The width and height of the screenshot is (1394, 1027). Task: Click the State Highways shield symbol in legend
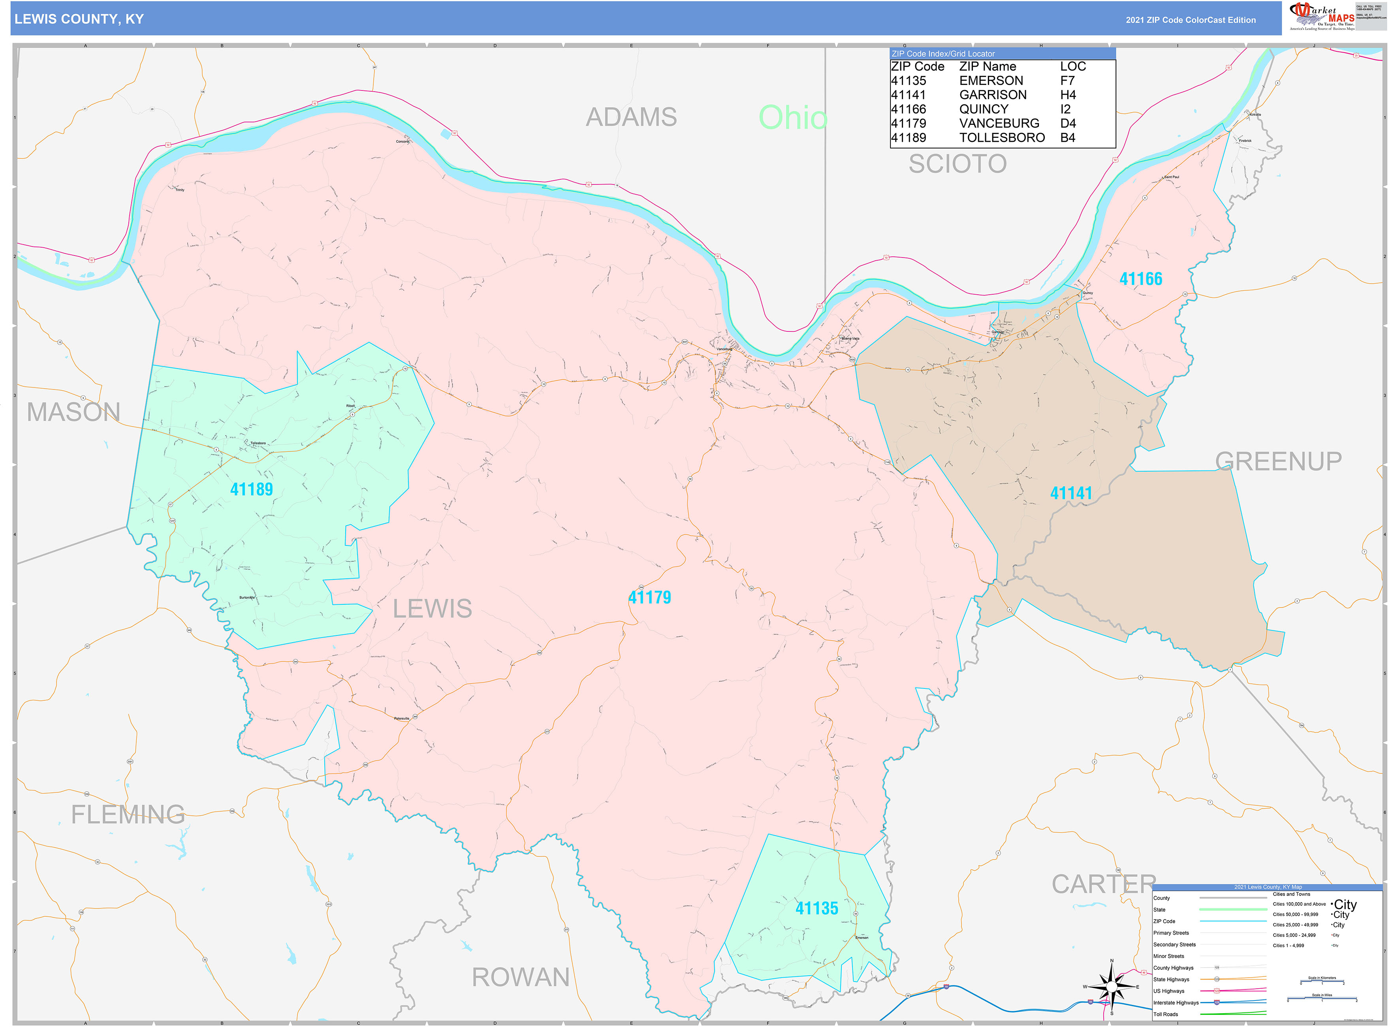tap(1217, 979)
